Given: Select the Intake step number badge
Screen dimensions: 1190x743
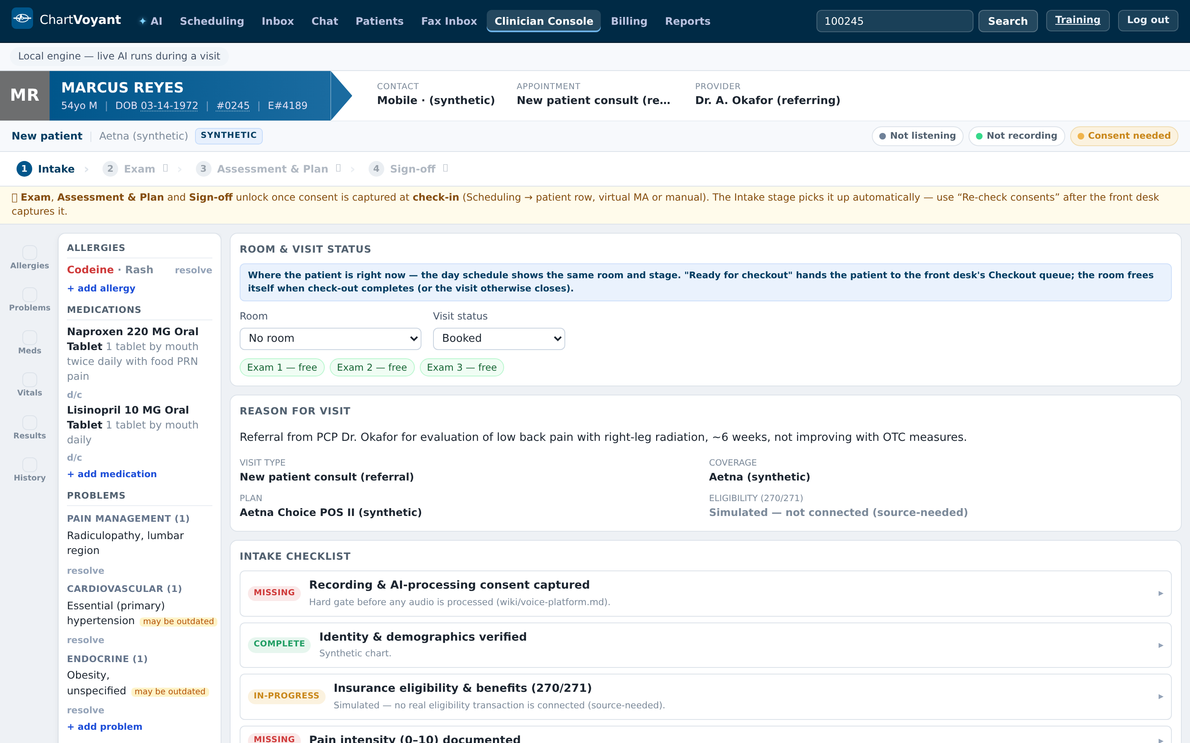Looking at the screenshot, I should 24,168.
